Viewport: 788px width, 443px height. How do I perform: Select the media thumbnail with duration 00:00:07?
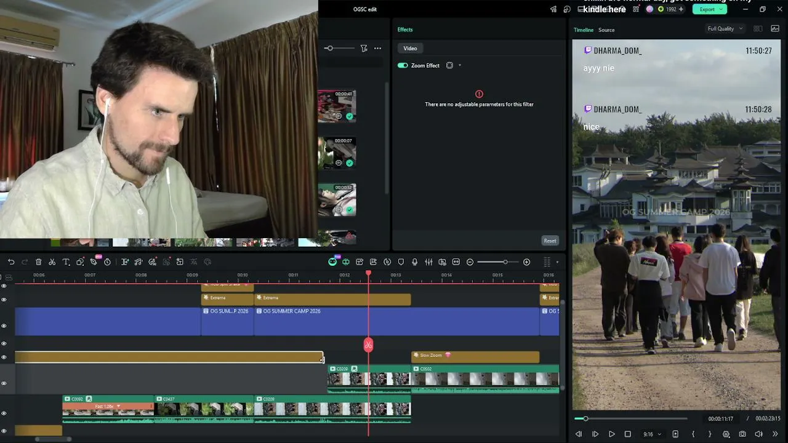click(x=337, y=153)
